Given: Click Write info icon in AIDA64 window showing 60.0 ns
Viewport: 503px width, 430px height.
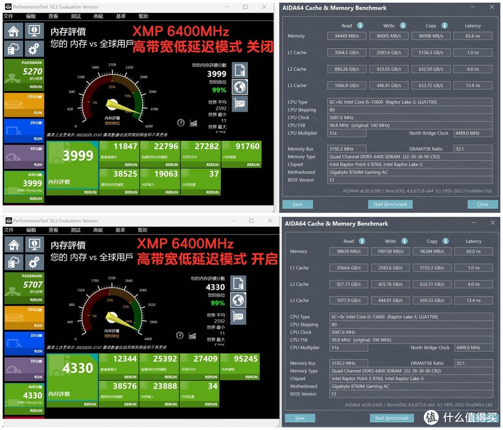Looking at the screenshot, I should pyautogui.click(x=404, y=241).
